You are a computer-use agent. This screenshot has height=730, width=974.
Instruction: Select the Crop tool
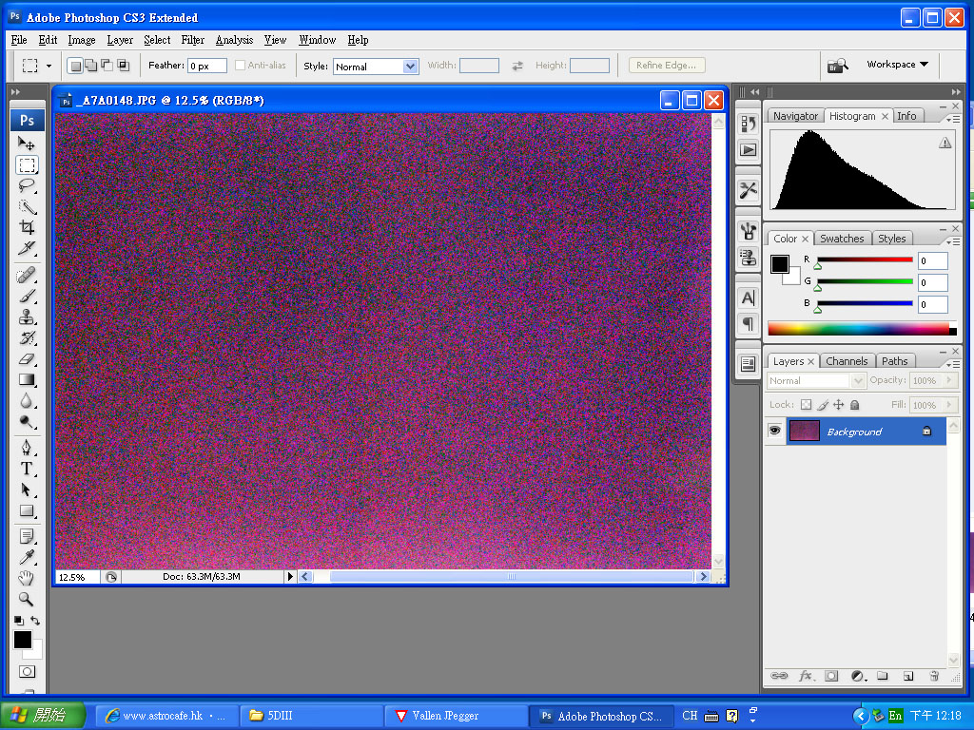pos(27,228)
